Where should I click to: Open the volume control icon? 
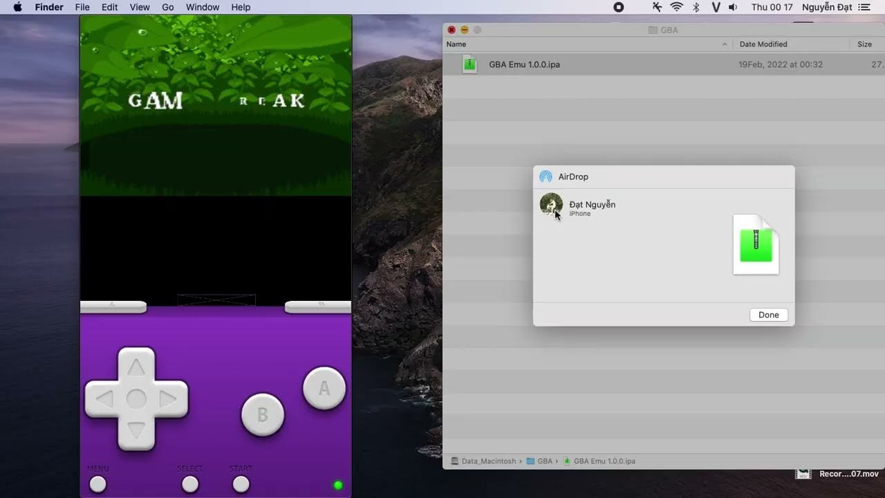click(733, 7)
